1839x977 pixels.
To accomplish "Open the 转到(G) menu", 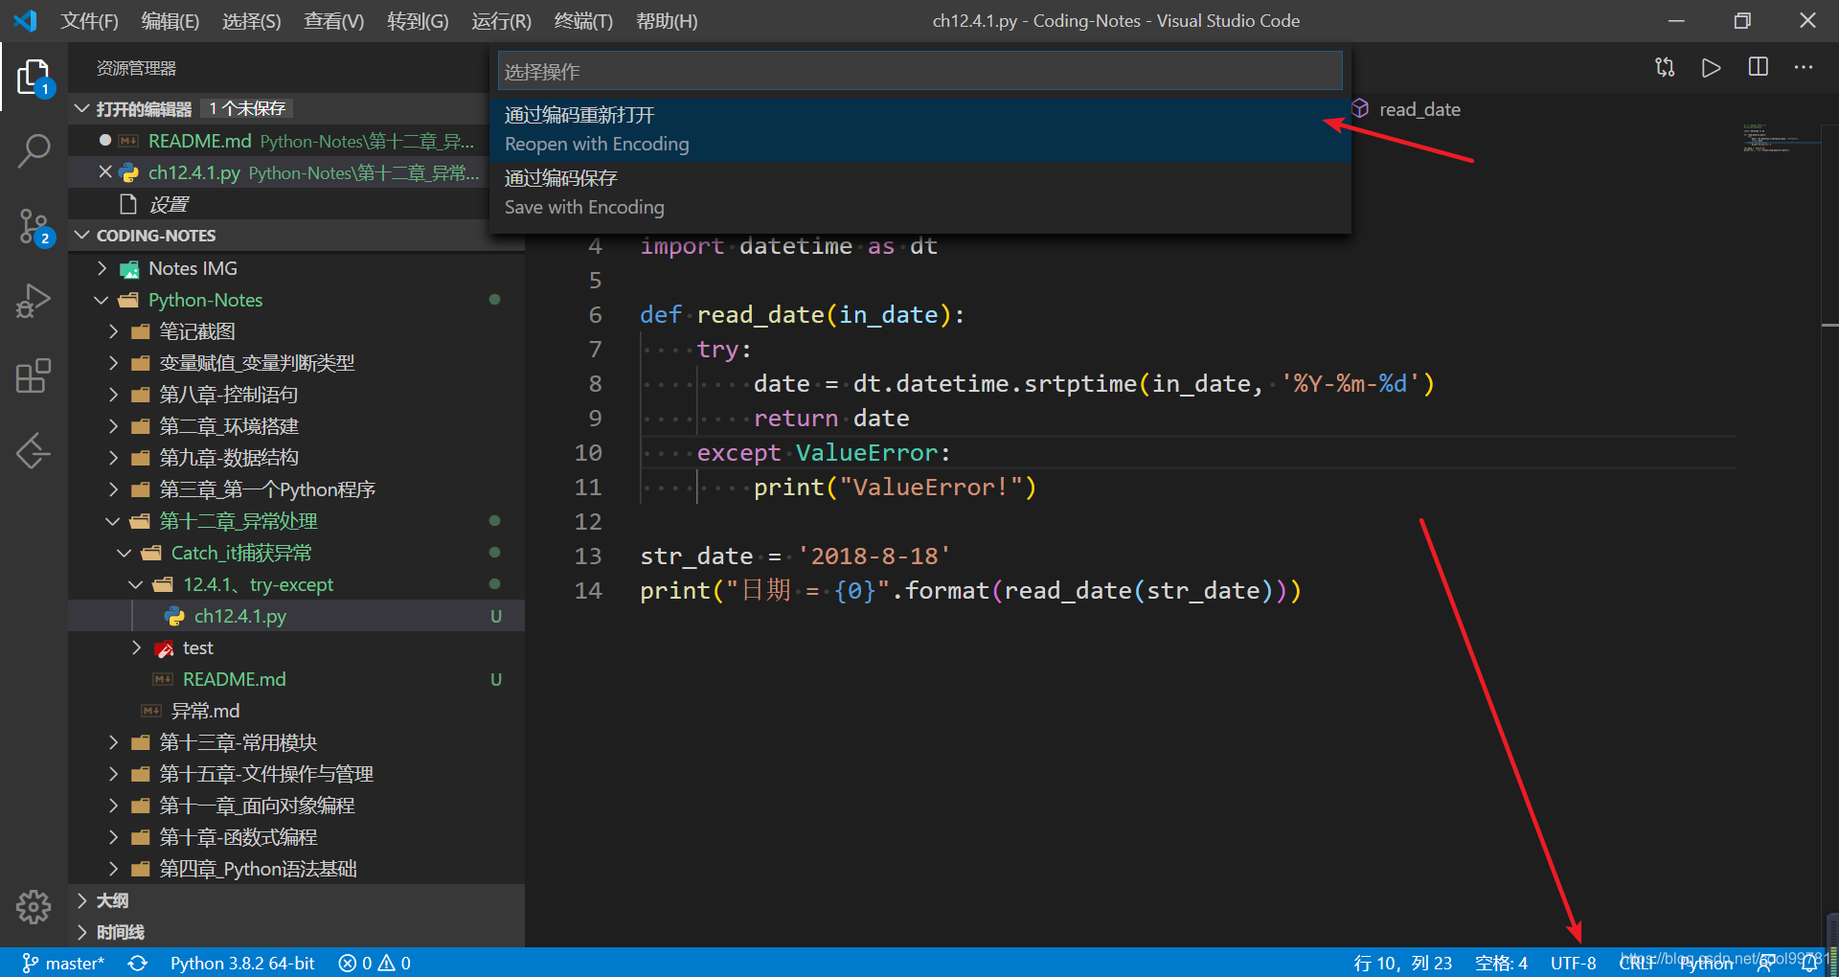I will (x=418, y=21).
